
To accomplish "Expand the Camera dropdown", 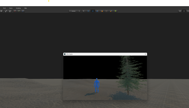I will (73, 11).
